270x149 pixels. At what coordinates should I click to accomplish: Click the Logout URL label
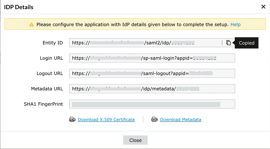tap(50, 73)
